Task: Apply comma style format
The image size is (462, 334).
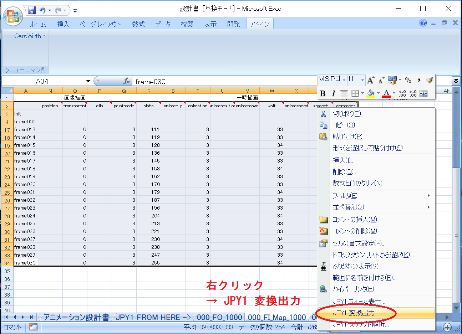Action: click(x=419, y=80)
